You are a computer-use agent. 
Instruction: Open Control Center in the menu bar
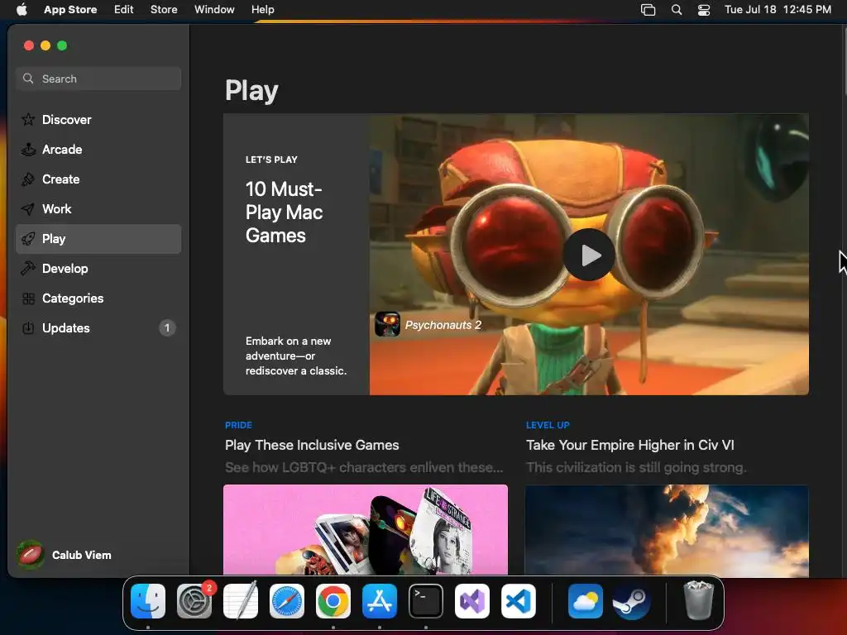click(704, 10)
